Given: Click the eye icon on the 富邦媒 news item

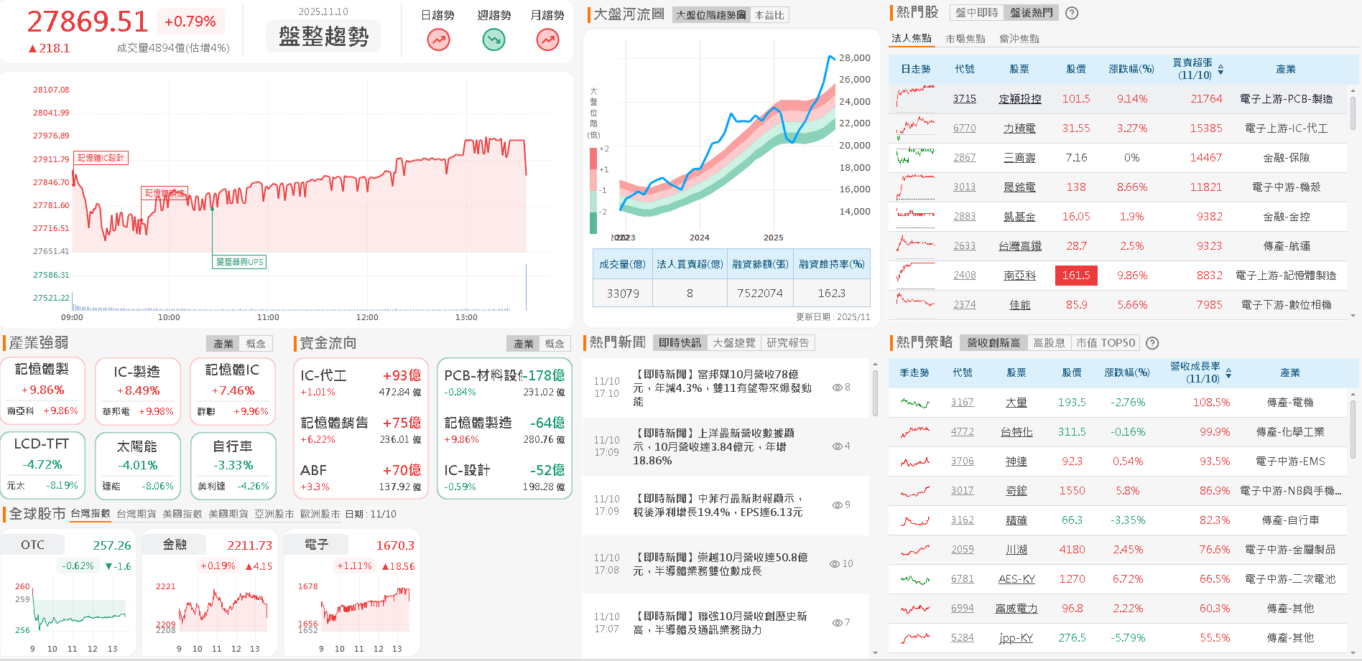Looking at the screenshot, I should (x=836, y=388).
